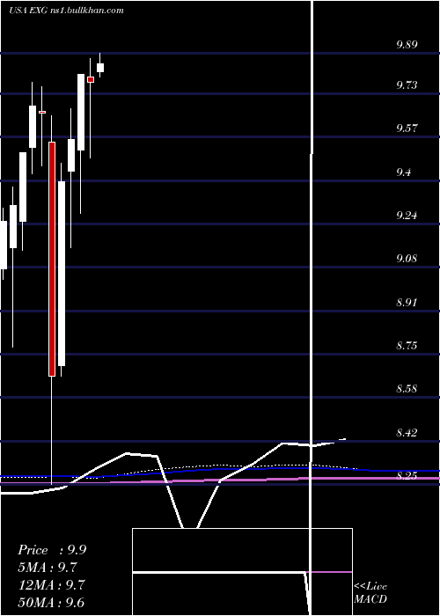The width and height of the screenshot is (440, 616).
Task: Click the 8.42 price axis label
Action: 407,433
